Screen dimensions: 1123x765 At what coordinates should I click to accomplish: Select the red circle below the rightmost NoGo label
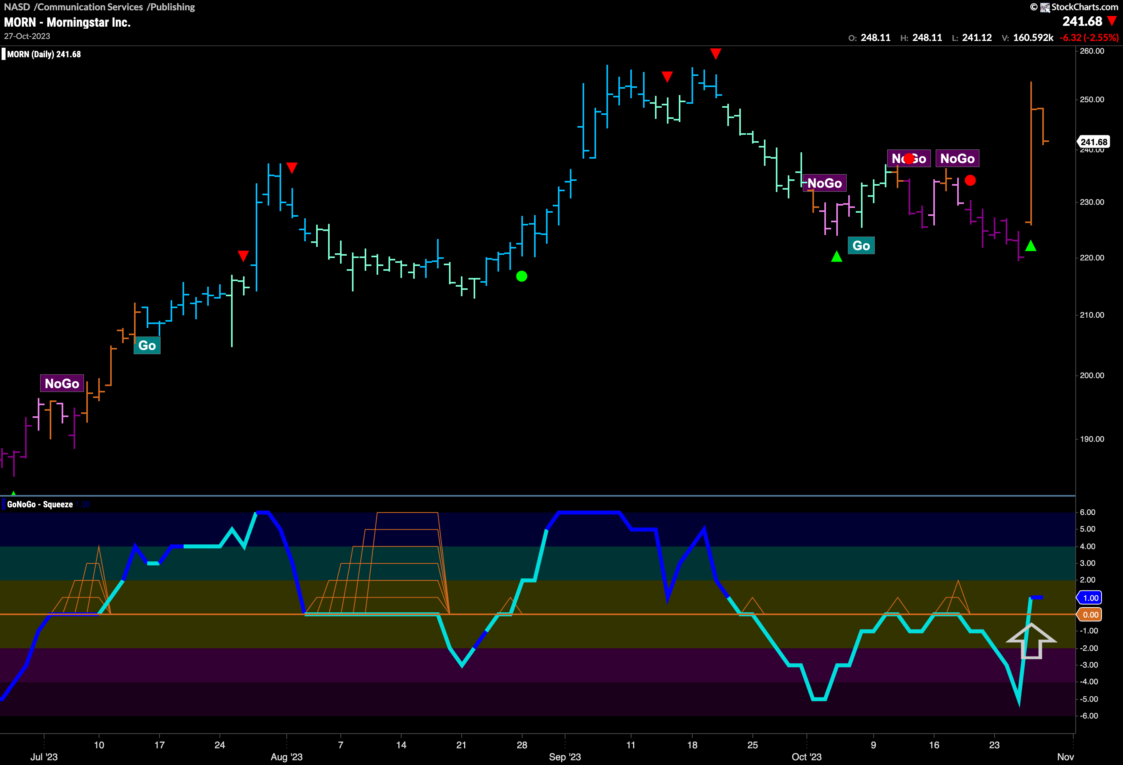970,180
